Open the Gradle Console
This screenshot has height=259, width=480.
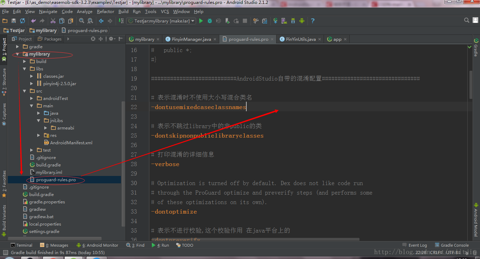point(452,245)
